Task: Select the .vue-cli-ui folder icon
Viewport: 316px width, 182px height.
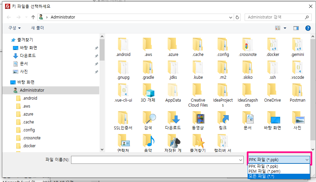Action: 123,90
